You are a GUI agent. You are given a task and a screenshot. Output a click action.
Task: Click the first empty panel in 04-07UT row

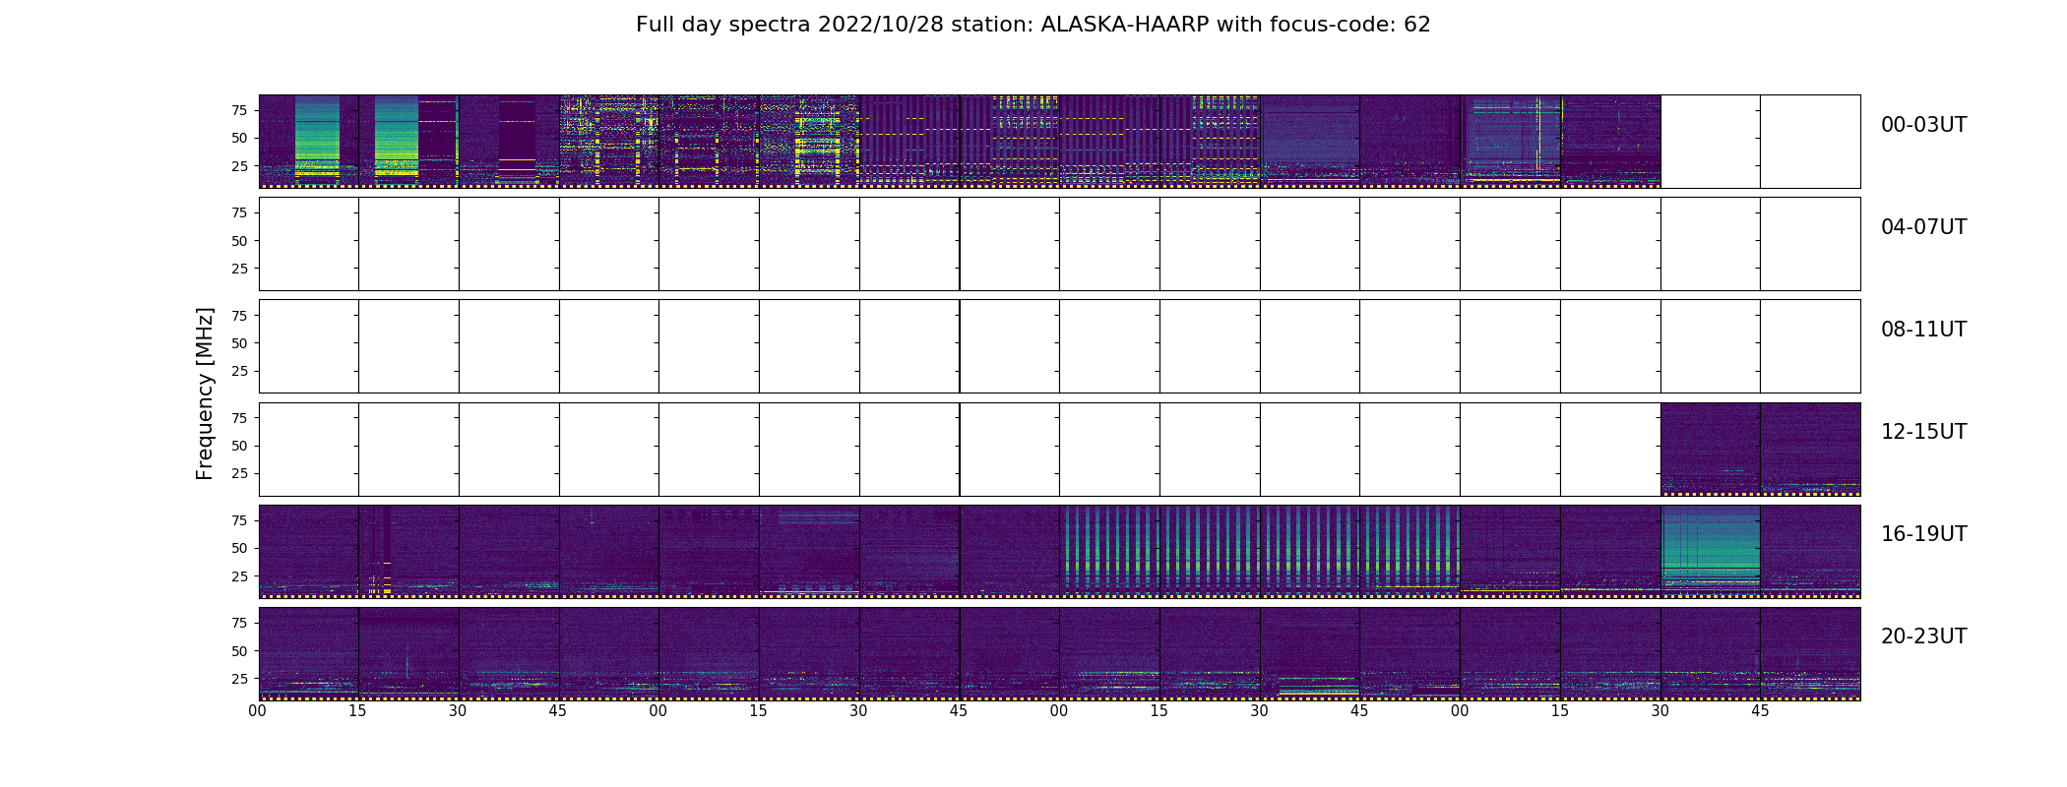(x=308, y=244)
